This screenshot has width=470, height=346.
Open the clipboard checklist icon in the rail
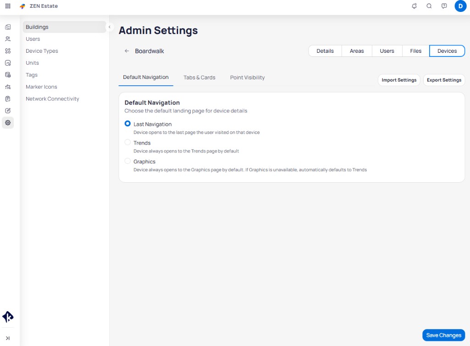tap(8, 99)
